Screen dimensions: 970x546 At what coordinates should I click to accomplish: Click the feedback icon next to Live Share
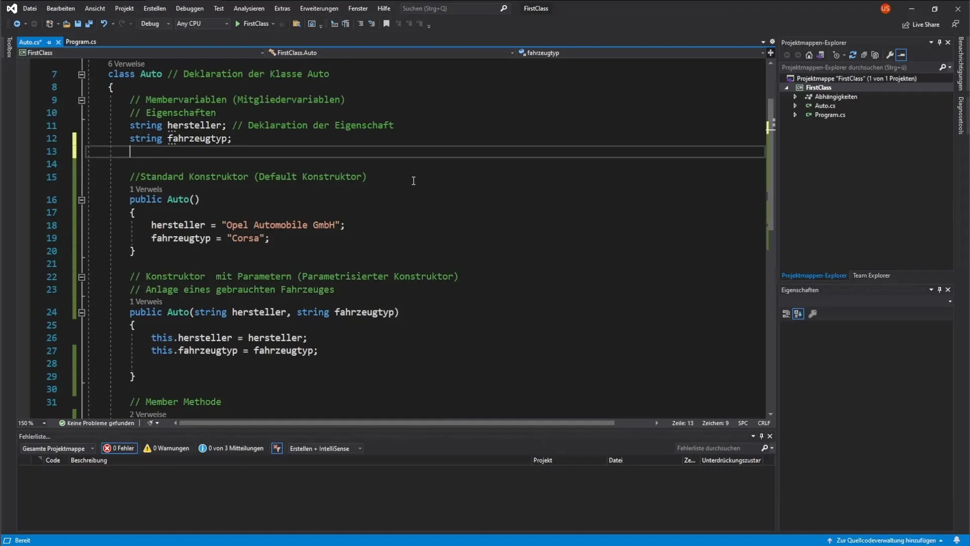pyautogui.click(x=955, y=24)
